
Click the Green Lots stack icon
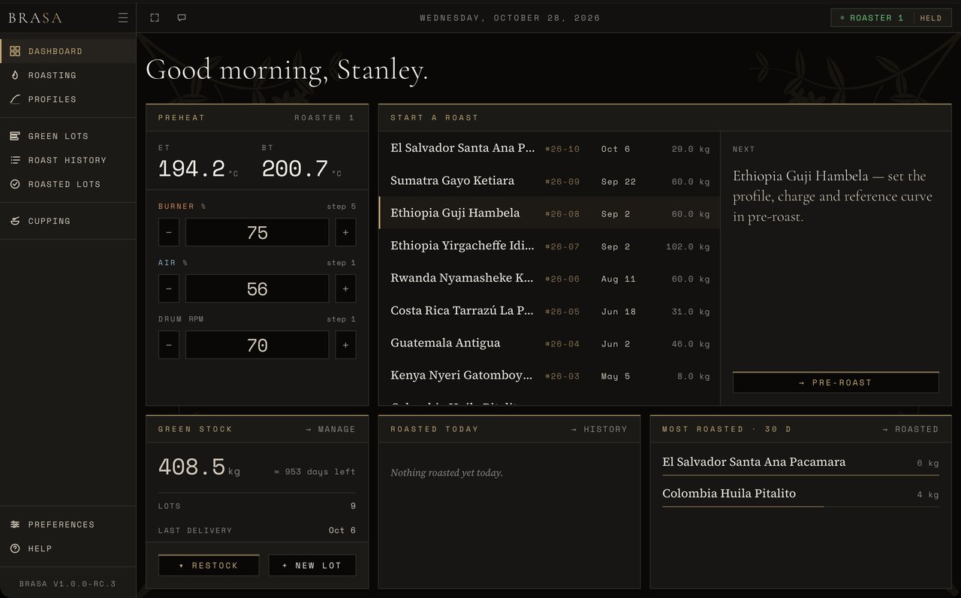15,136
